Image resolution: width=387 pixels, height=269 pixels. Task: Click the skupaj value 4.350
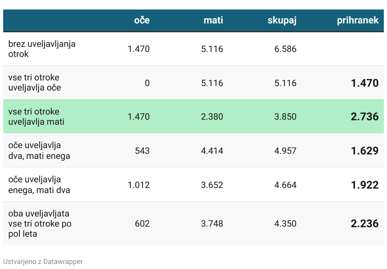click(285, 224)
